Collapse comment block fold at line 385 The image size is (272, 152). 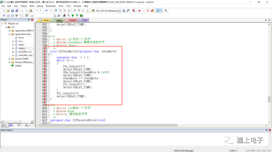(x=49, y=36)
